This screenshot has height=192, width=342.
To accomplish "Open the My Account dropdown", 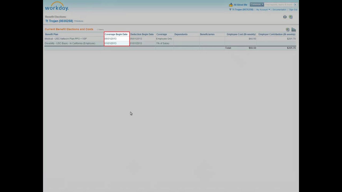I will (263, 10).
